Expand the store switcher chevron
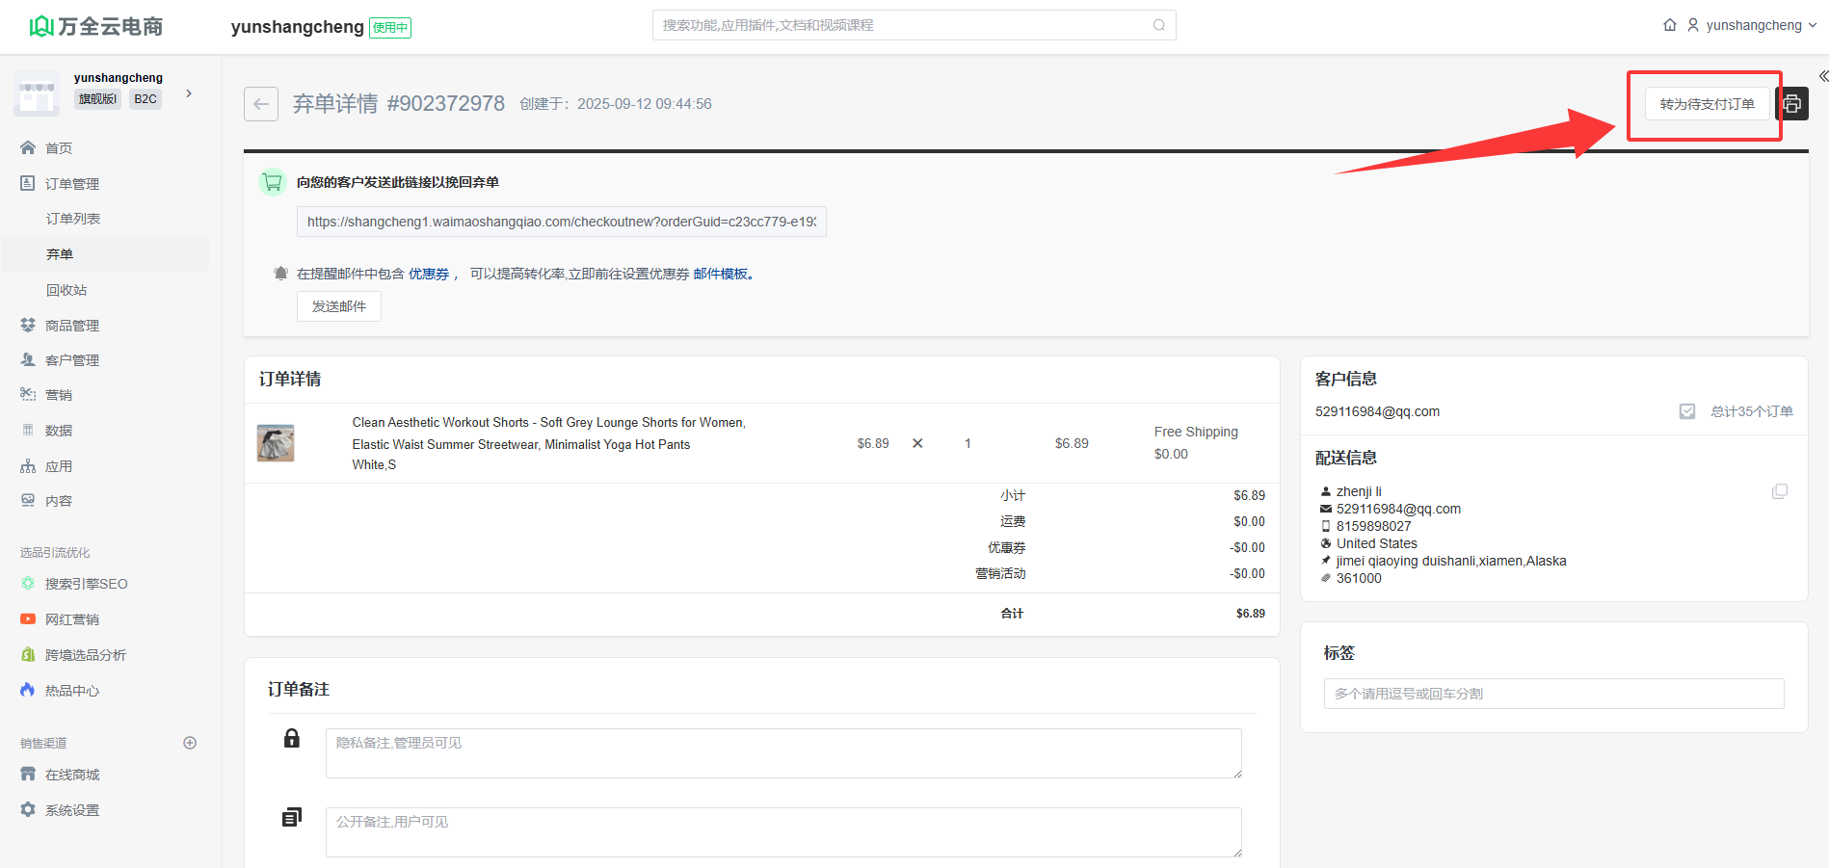 (x=189, y=93)
